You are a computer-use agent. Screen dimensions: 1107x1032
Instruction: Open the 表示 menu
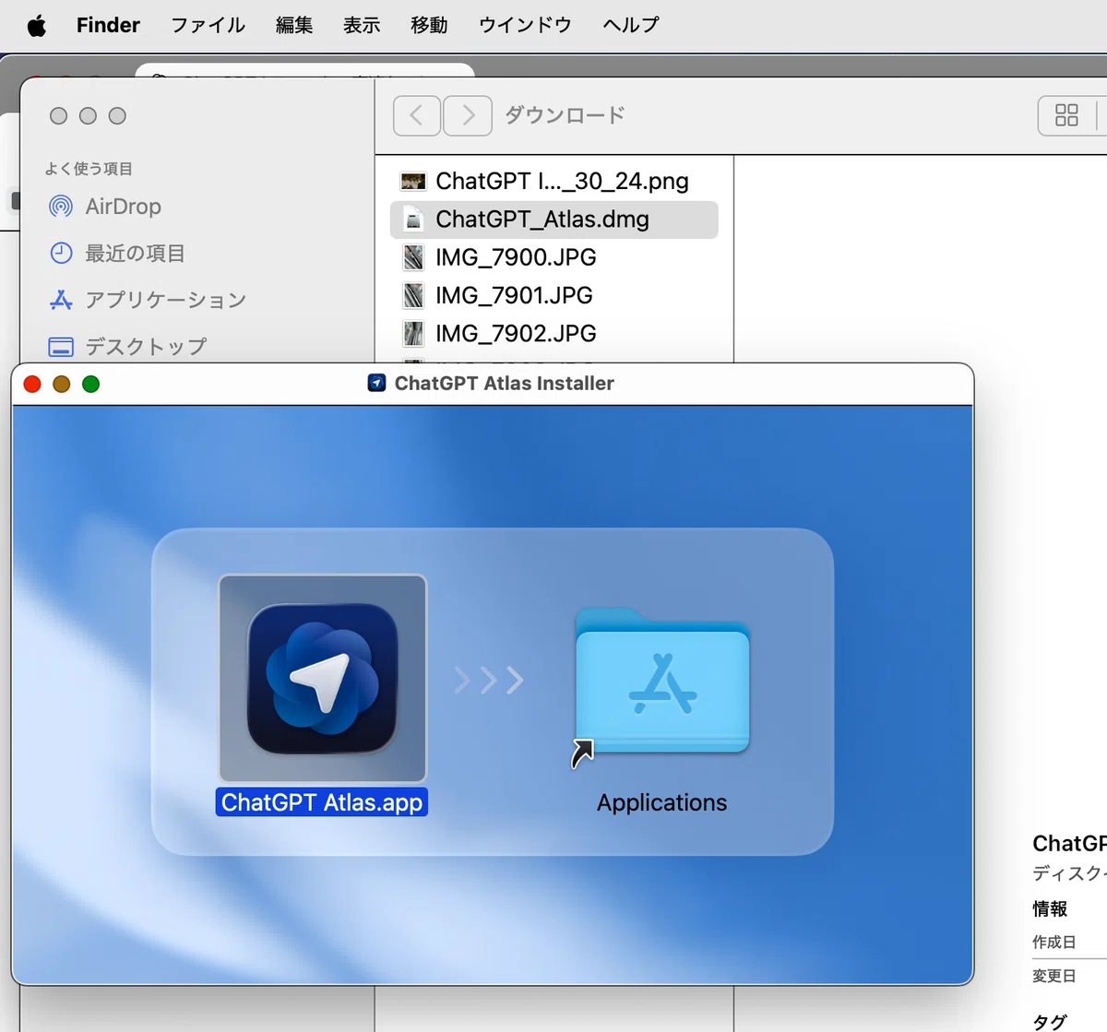click(362, 25)
